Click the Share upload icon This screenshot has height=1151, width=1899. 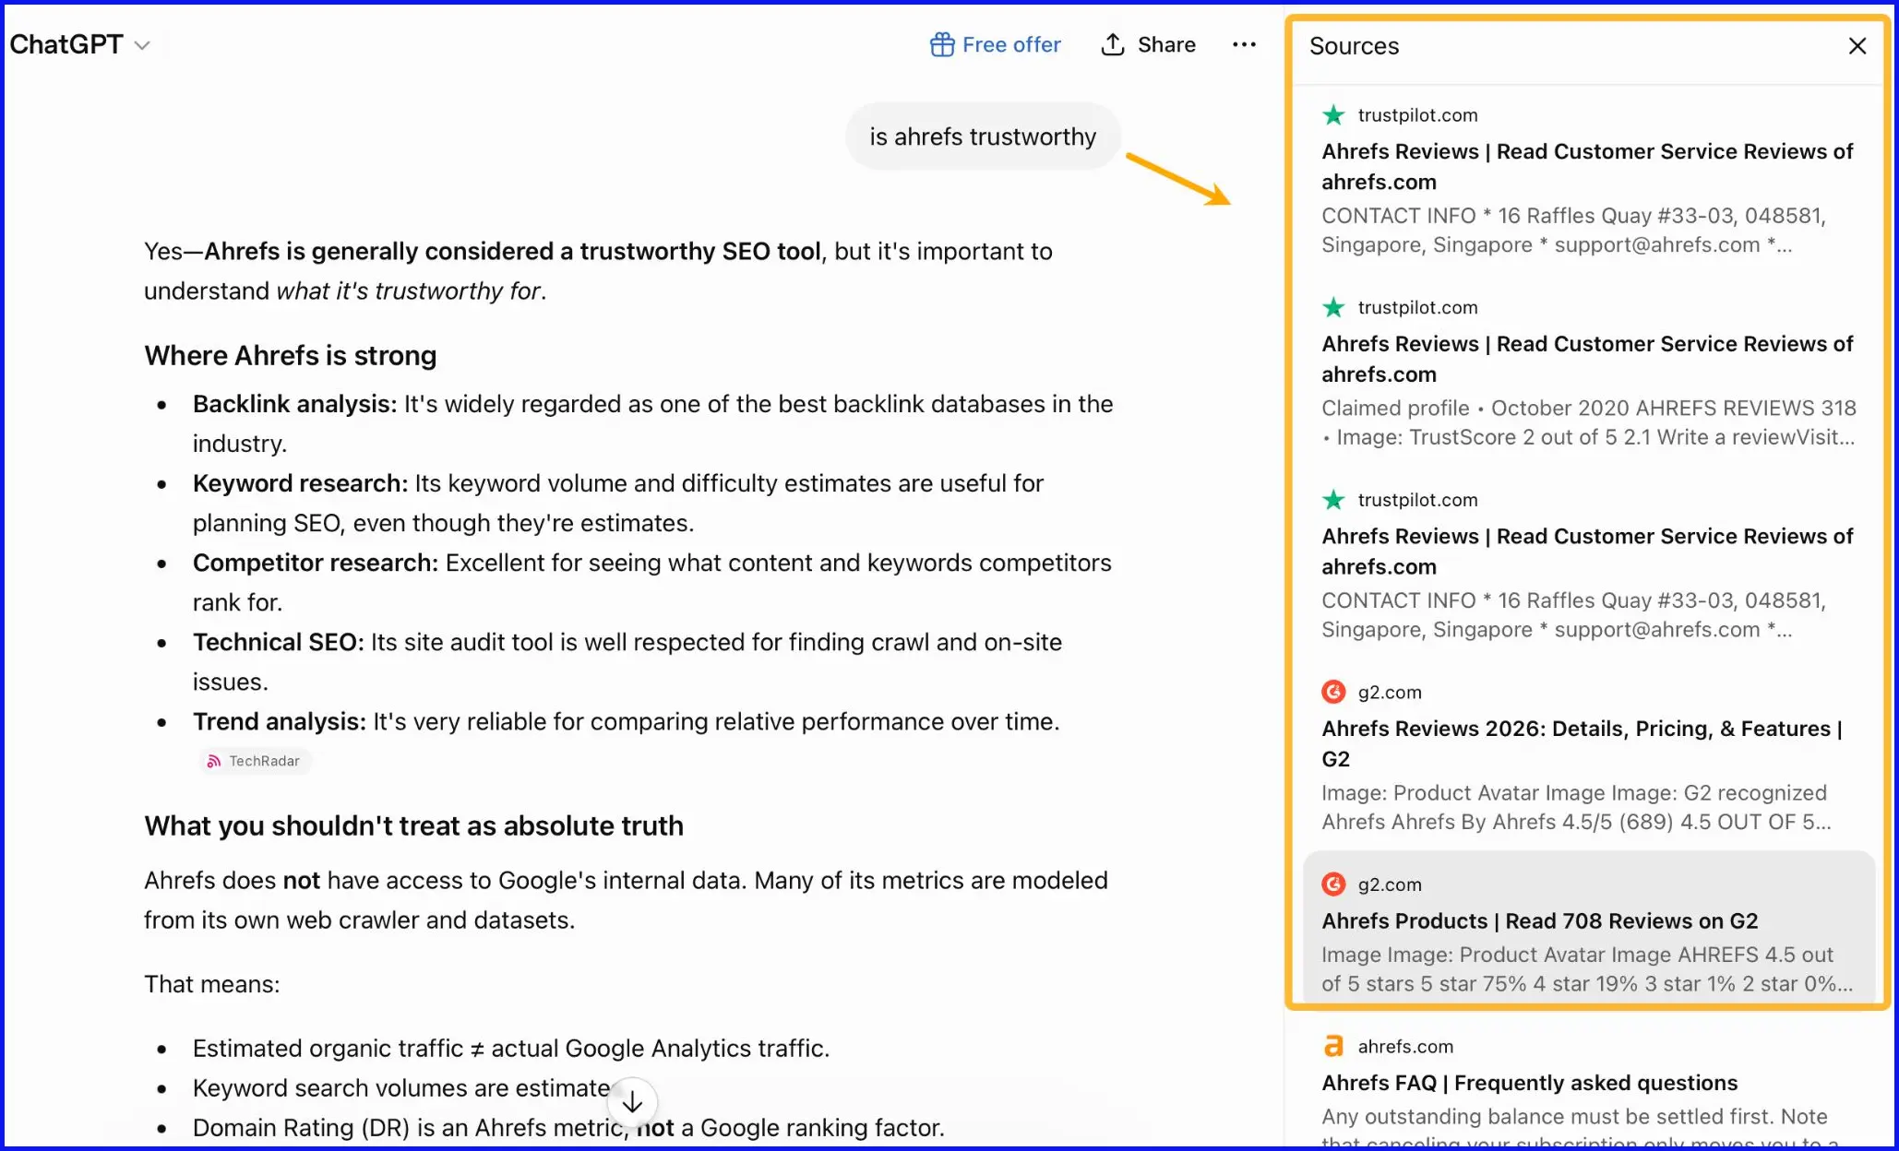[x=1113, y=44]
